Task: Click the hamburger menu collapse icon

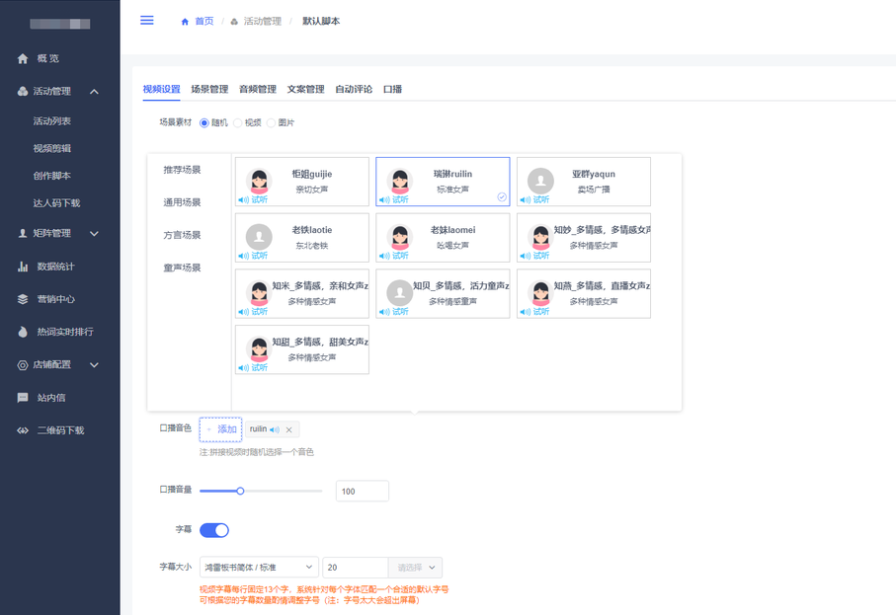Action: (147, 21)
